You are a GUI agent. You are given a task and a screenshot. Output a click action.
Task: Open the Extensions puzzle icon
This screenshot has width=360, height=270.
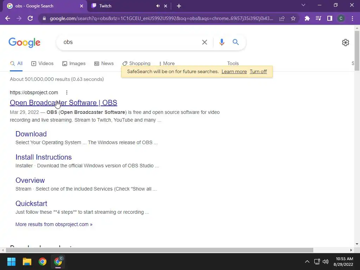[307, 18]
